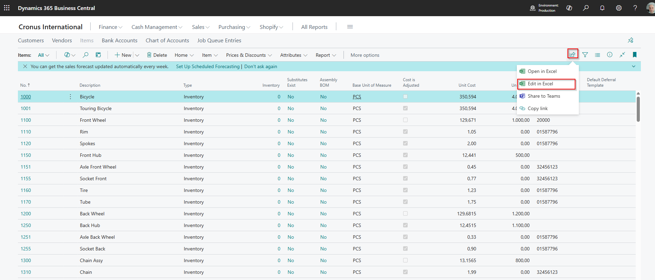
Task: Open All Reports
Action: [314, 27]
